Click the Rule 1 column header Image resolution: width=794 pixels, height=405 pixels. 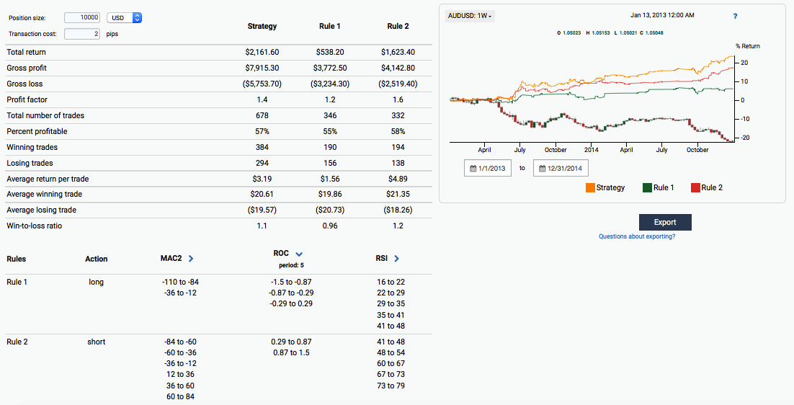pyautogui.click(x=330, y=27)
